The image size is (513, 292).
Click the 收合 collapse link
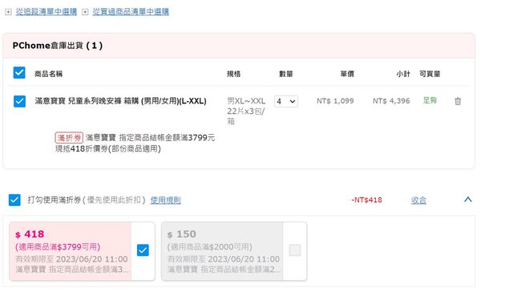(x=418, y=200)
